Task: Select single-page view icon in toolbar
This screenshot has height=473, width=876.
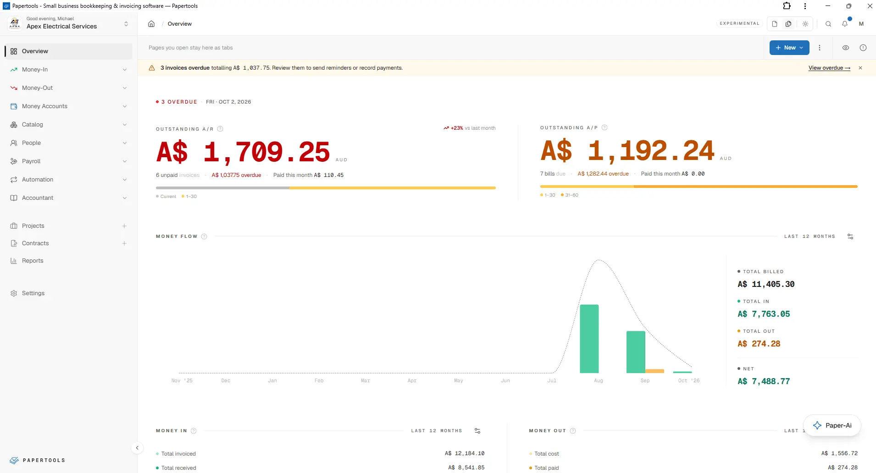Action: pos(775,24)
